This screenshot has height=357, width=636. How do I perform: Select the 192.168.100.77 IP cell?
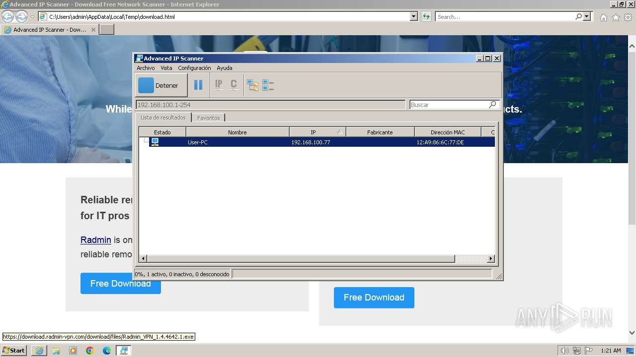point(311,142)
